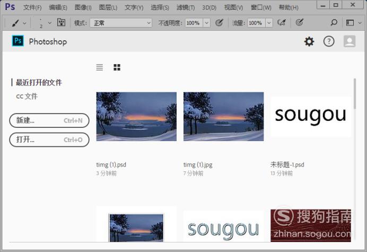Open the metallic sougou text thumbnail
This screenshot has width=367, height=252.
tap(223, 227)
